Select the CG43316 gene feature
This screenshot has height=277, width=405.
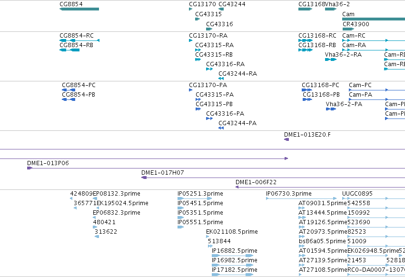coord(209,29)
